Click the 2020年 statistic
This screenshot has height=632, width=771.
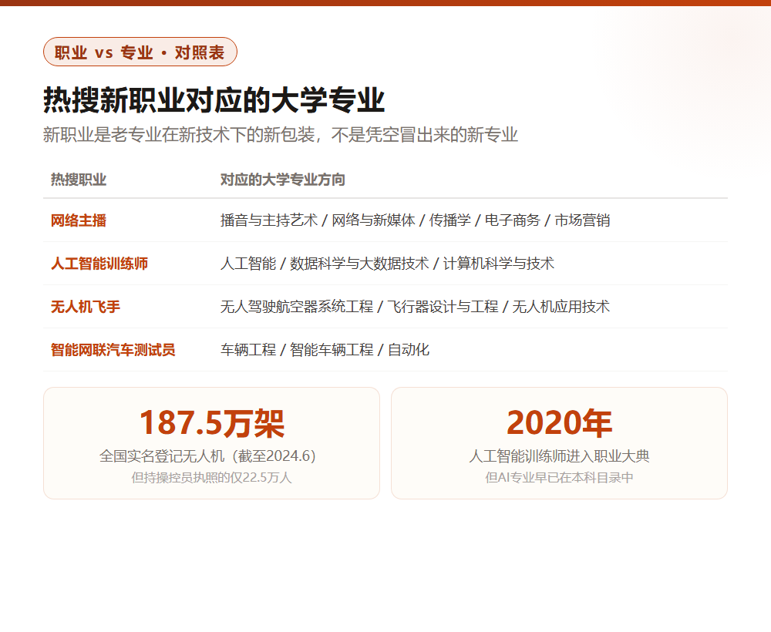pos(560,423)
